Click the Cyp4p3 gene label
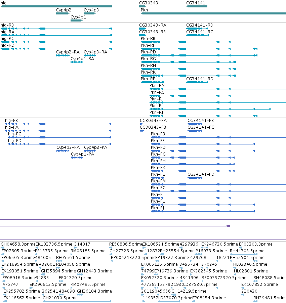The width and height of the screenshot is (286, 303). click(91, 10)
